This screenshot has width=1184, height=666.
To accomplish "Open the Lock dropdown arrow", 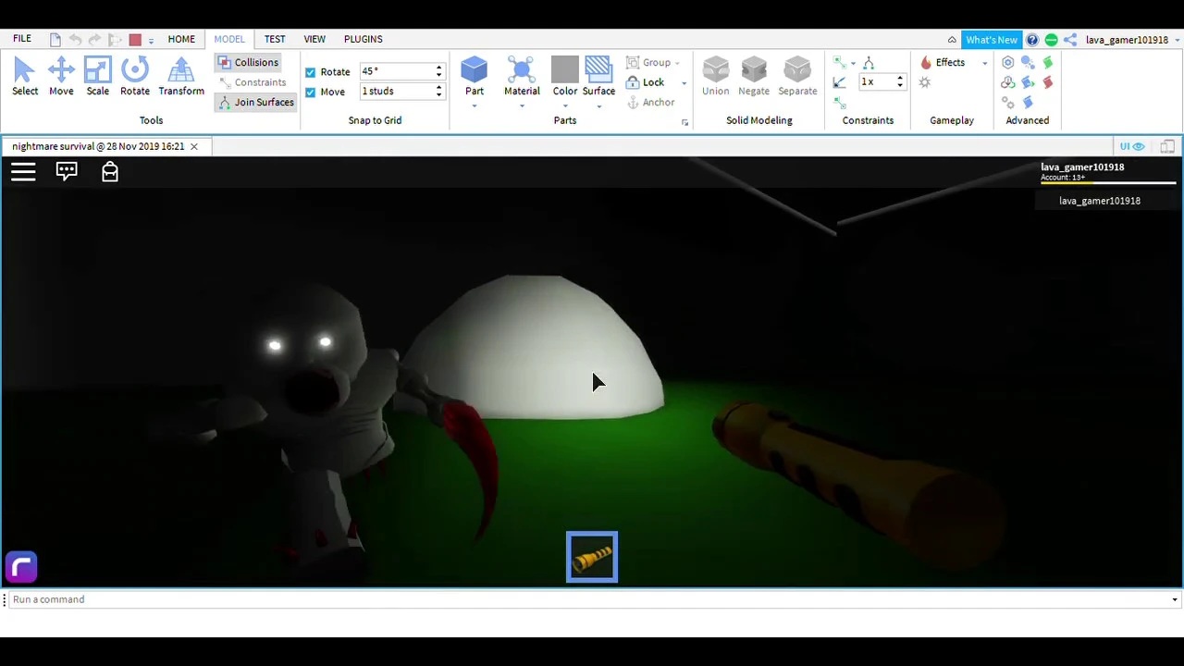I will click(x=684, y=82).
